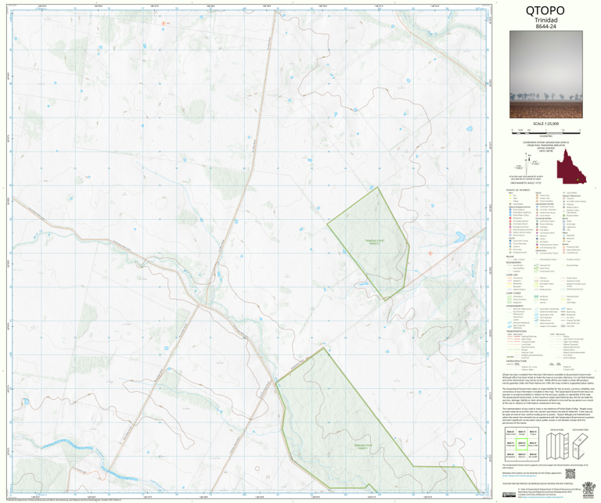The width and height of the screenshot is (601, 503).
Task: Click the 8644-24 sheet number under the title
Action: point(545,27)
